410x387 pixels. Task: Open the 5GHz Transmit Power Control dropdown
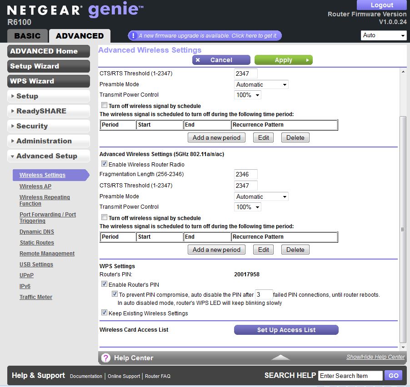point(247,207)
